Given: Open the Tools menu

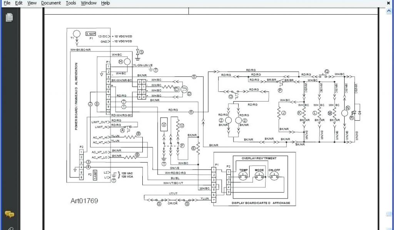Looking at the screenshot, I should click(71, 3).
